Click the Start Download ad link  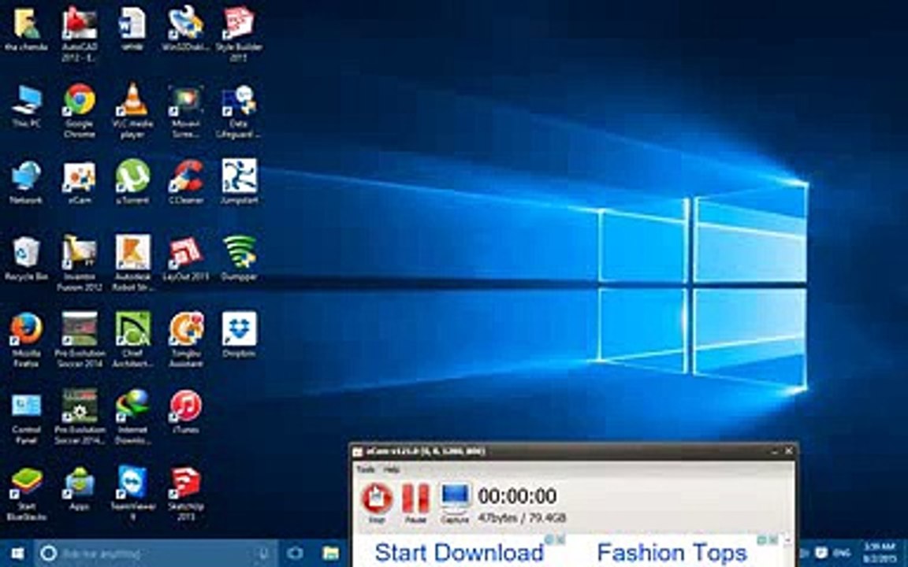tap(460, 553)
